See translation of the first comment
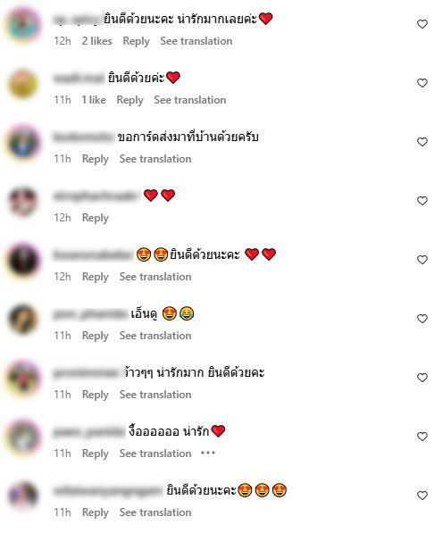The height and width of the screenshot is (533, 434). tap(196, 41)
